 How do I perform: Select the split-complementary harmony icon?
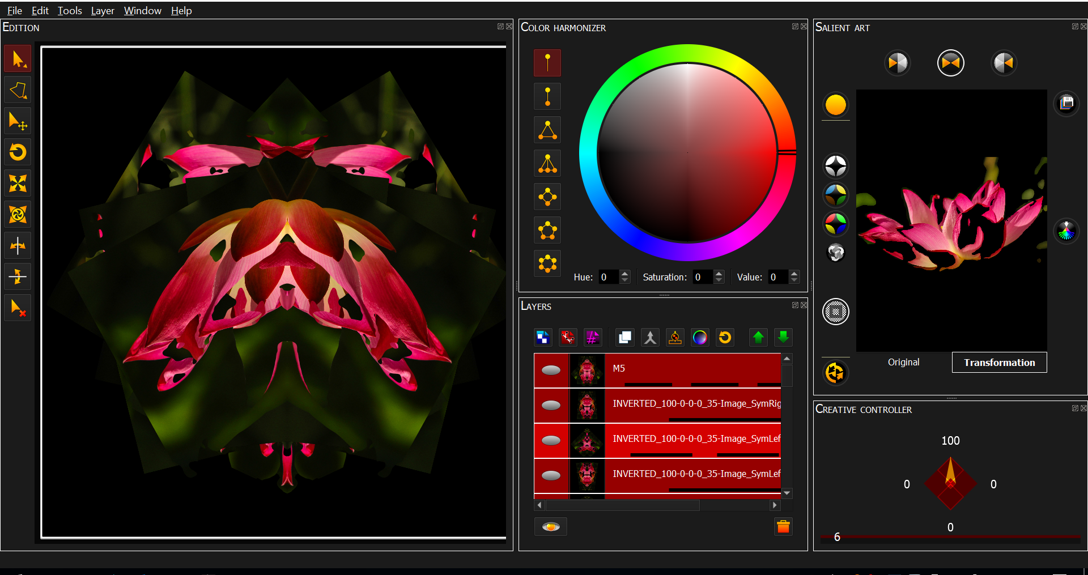547,163
